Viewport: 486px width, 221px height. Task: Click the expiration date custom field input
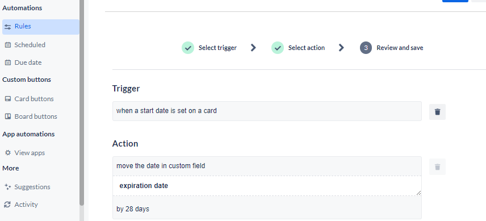coord(267,186)
